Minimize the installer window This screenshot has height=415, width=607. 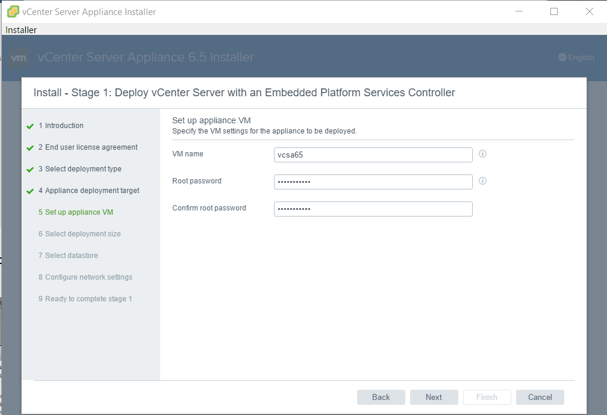click(519, 11)
